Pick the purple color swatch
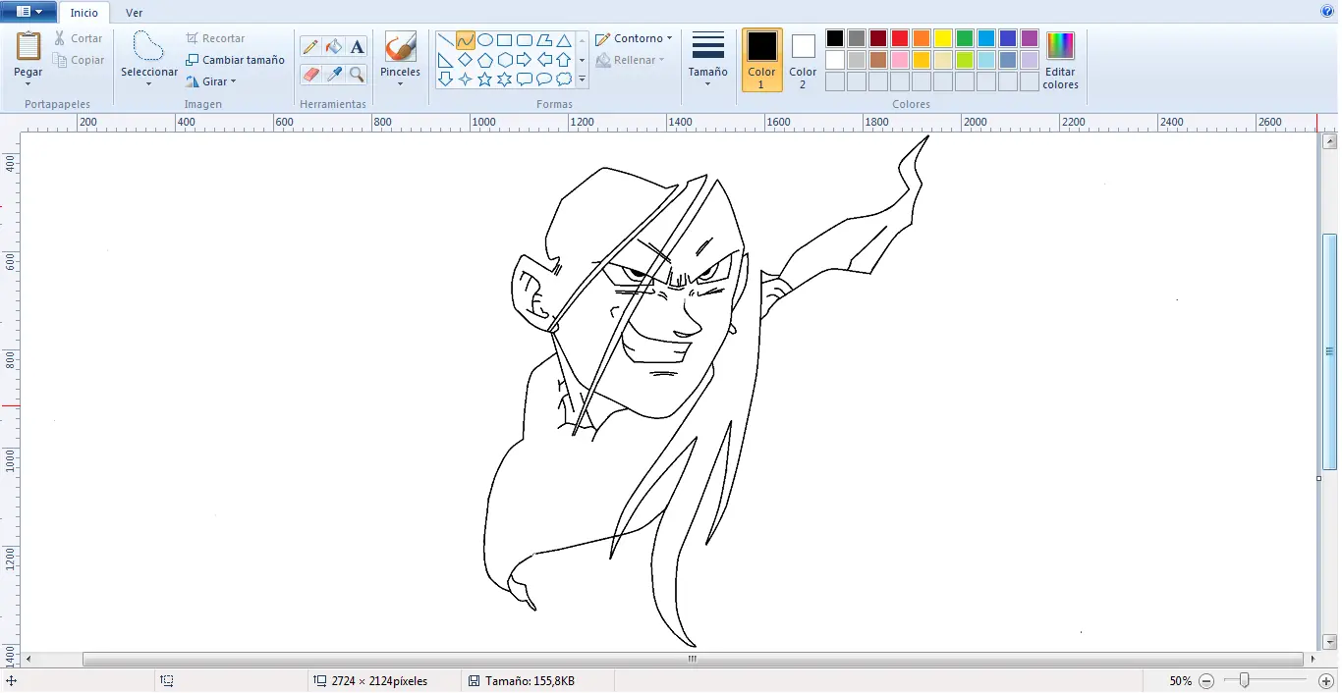 pos(1029,38)
